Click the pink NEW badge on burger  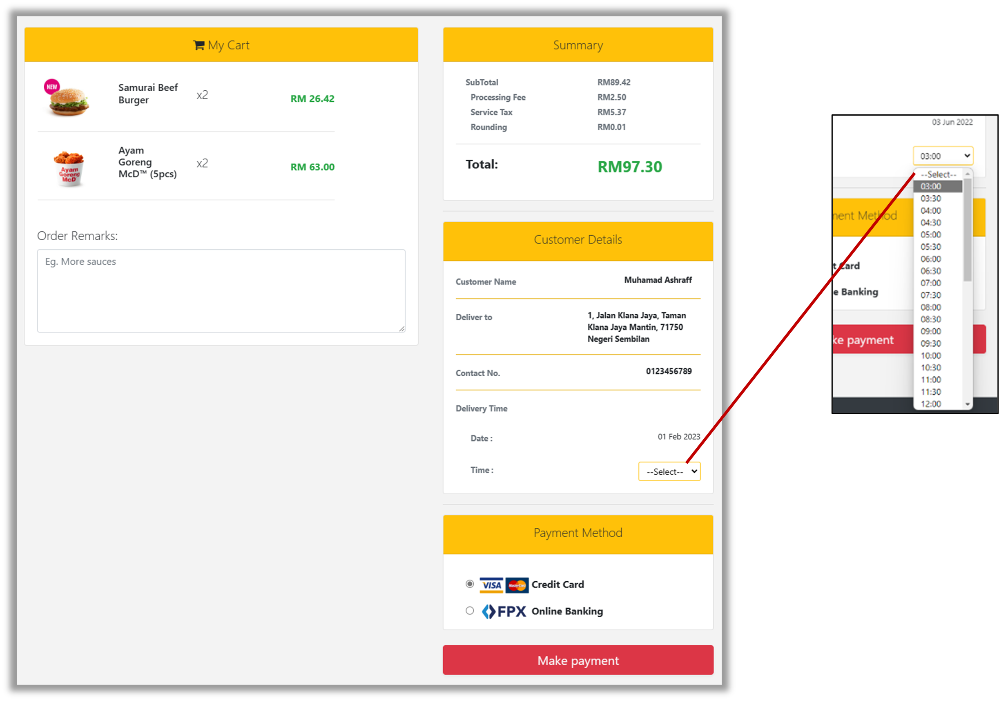point(52,87)
